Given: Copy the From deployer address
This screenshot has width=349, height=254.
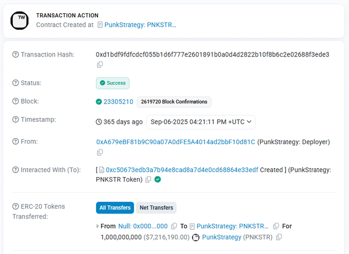Looking at the screenshot, I should click(100, 152).
